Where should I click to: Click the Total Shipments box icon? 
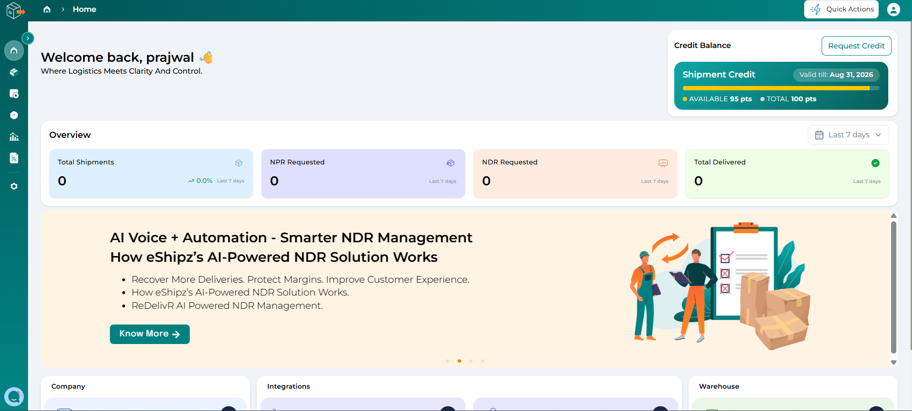click(239, 163)
